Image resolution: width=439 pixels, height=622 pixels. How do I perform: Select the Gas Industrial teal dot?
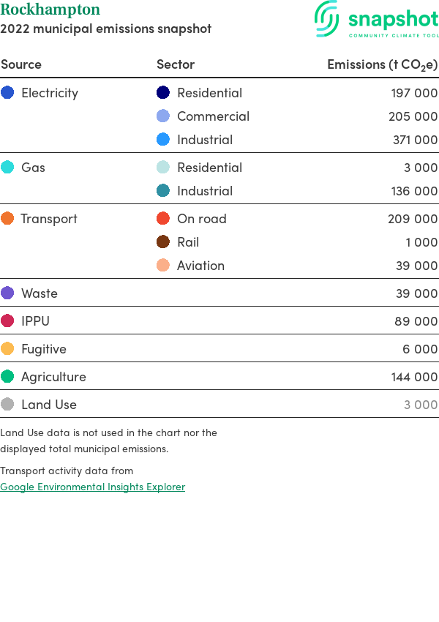tap(163, 190)
